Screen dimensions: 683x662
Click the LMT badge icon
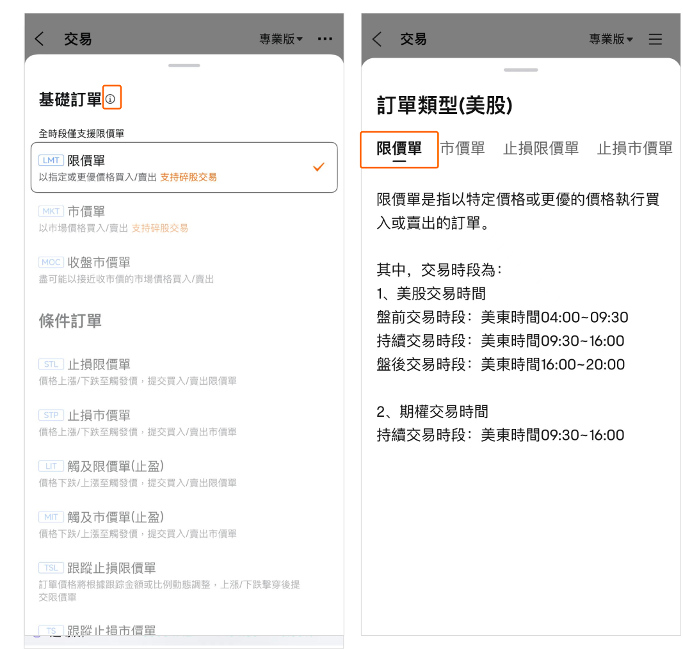(51, 161)
